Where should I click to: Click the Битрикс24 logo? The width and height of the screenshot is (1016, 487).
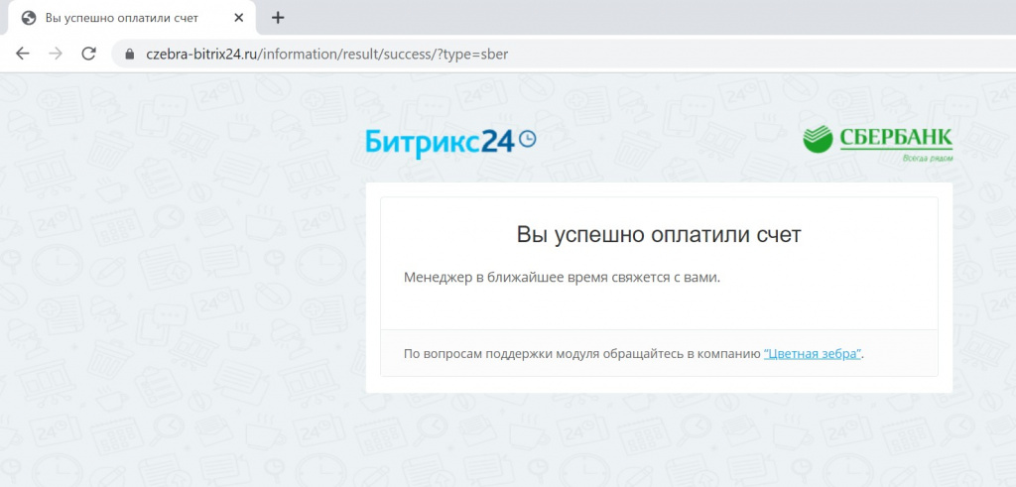click(x=451, y=143)
